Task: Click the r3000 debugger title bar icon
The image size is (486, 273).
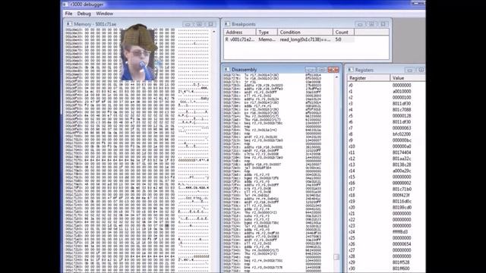Action: pos(65,5)
